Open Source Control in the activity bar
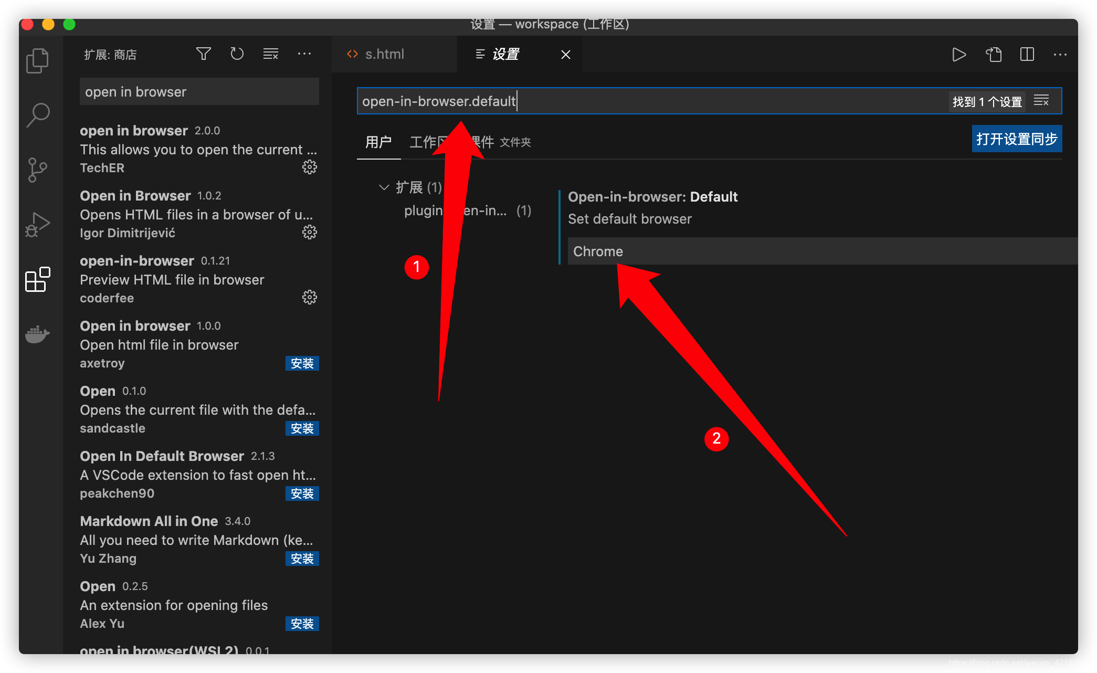The width and height of the screenshot is (1097, 673). 37,170
